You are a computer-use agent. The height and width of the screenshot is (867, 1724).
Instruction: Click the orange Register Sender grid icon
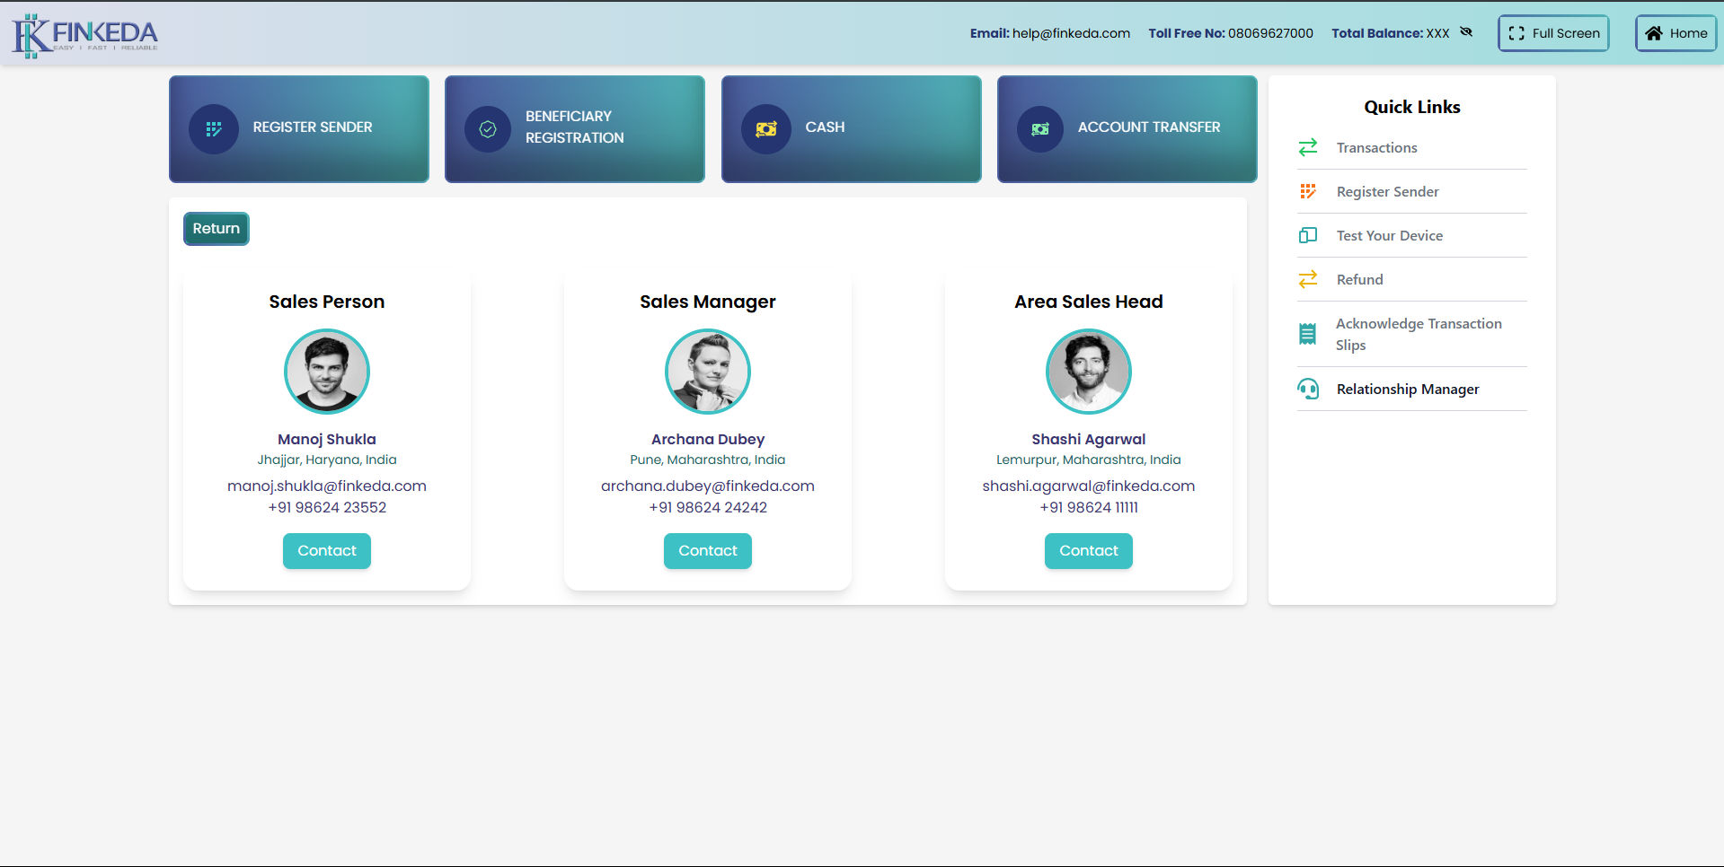pos(1308,191)
